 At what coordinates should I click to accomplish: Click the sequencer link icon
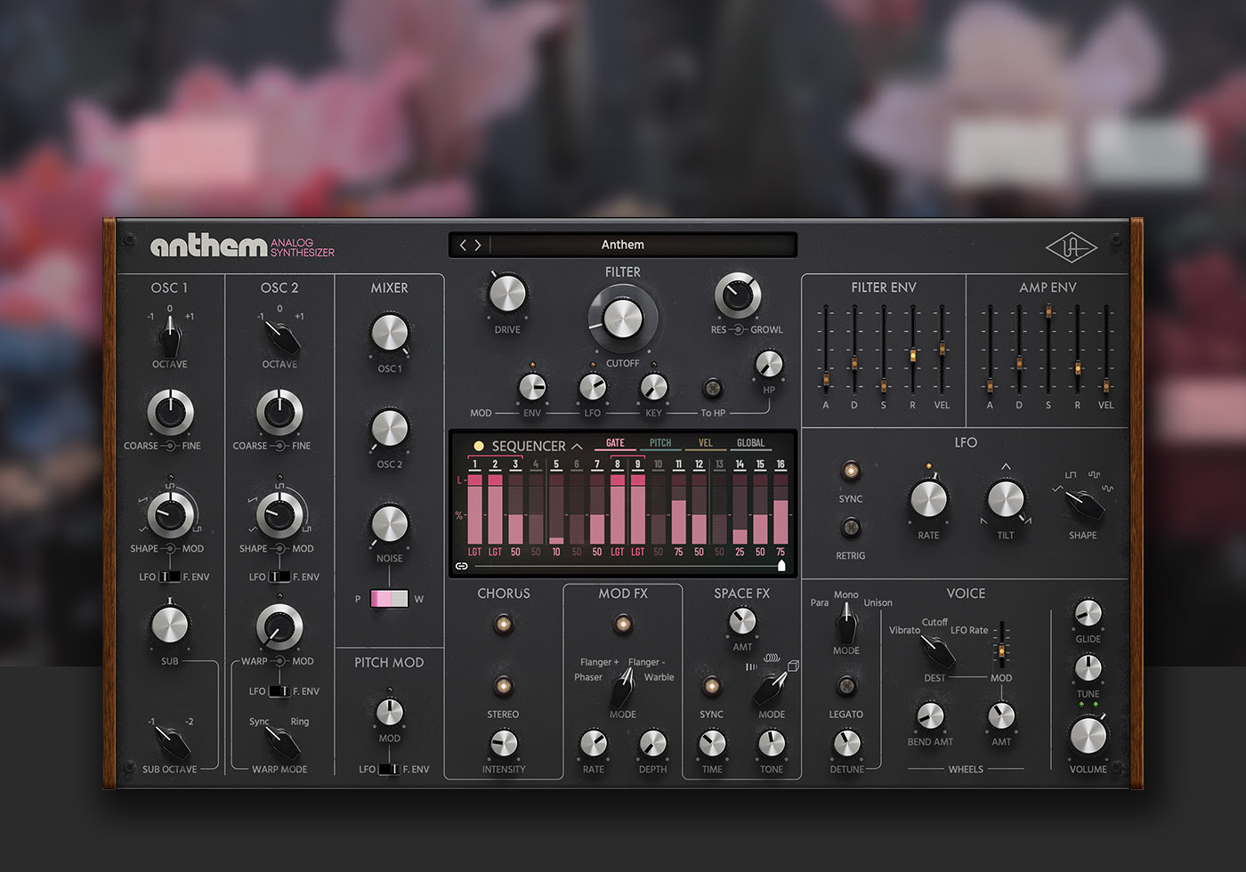click(x=461, y=566)
